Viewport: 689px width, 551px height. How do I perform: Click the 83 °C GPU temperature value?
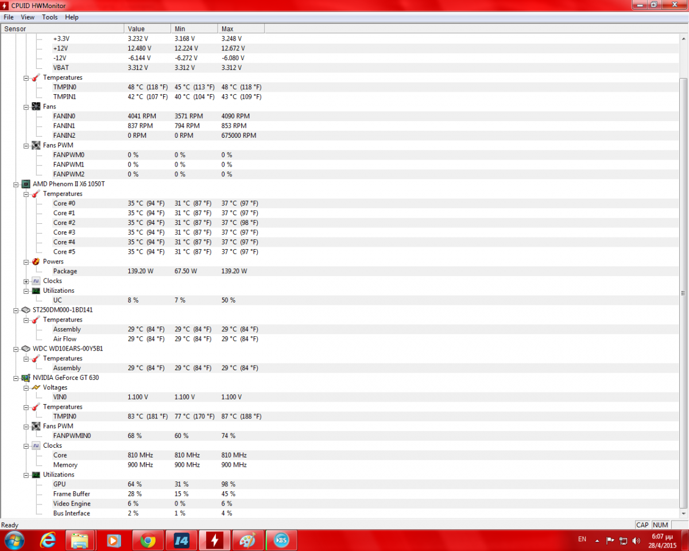[x=148, y=417]
